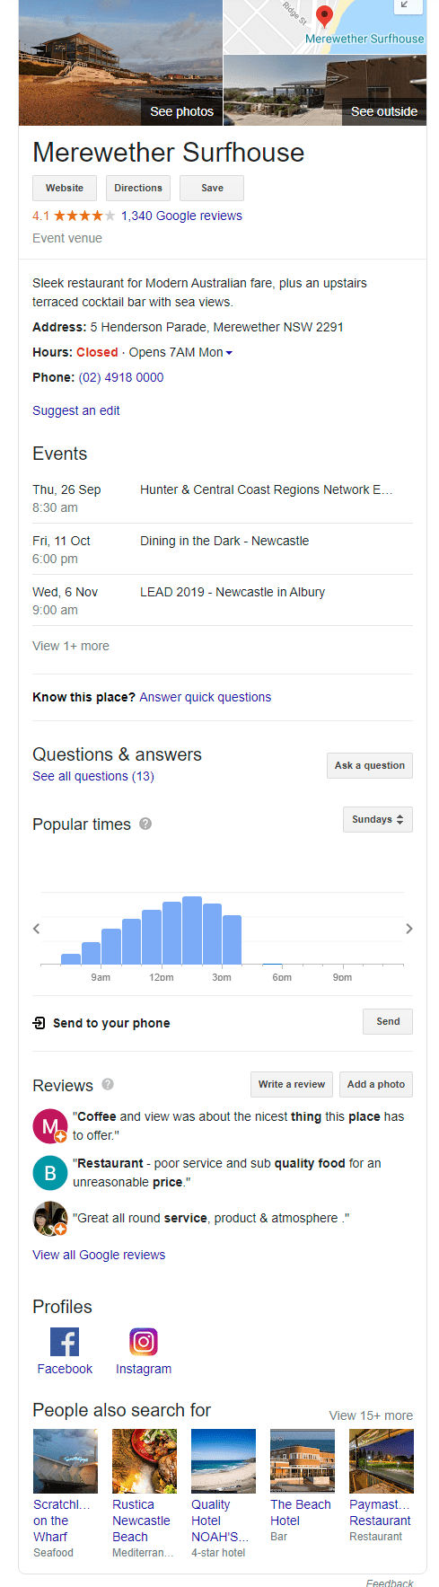Screen dimensions: 439x1587
Task: Expand opening hours dropdown arrow
Action: pos(229,353)
